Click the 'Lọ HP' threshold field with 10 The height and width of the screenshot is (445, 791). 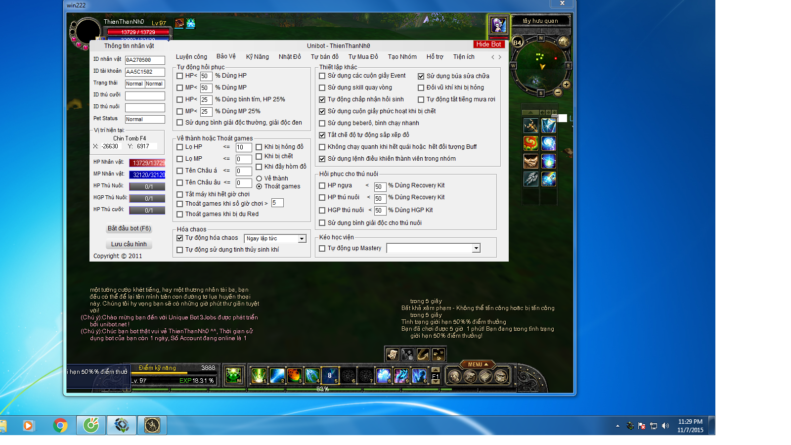click(244, 147)
